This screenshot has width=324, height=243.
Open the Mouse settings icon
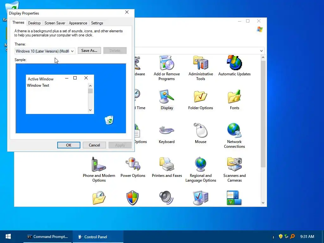tap(200, 134)
